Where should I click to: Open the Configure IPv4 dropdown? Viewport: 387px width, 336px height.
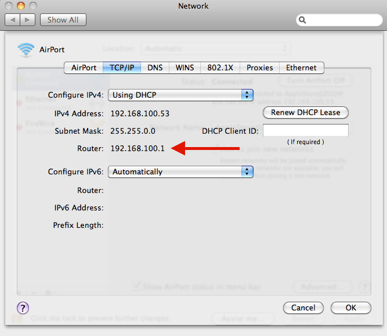pos(180,95)
